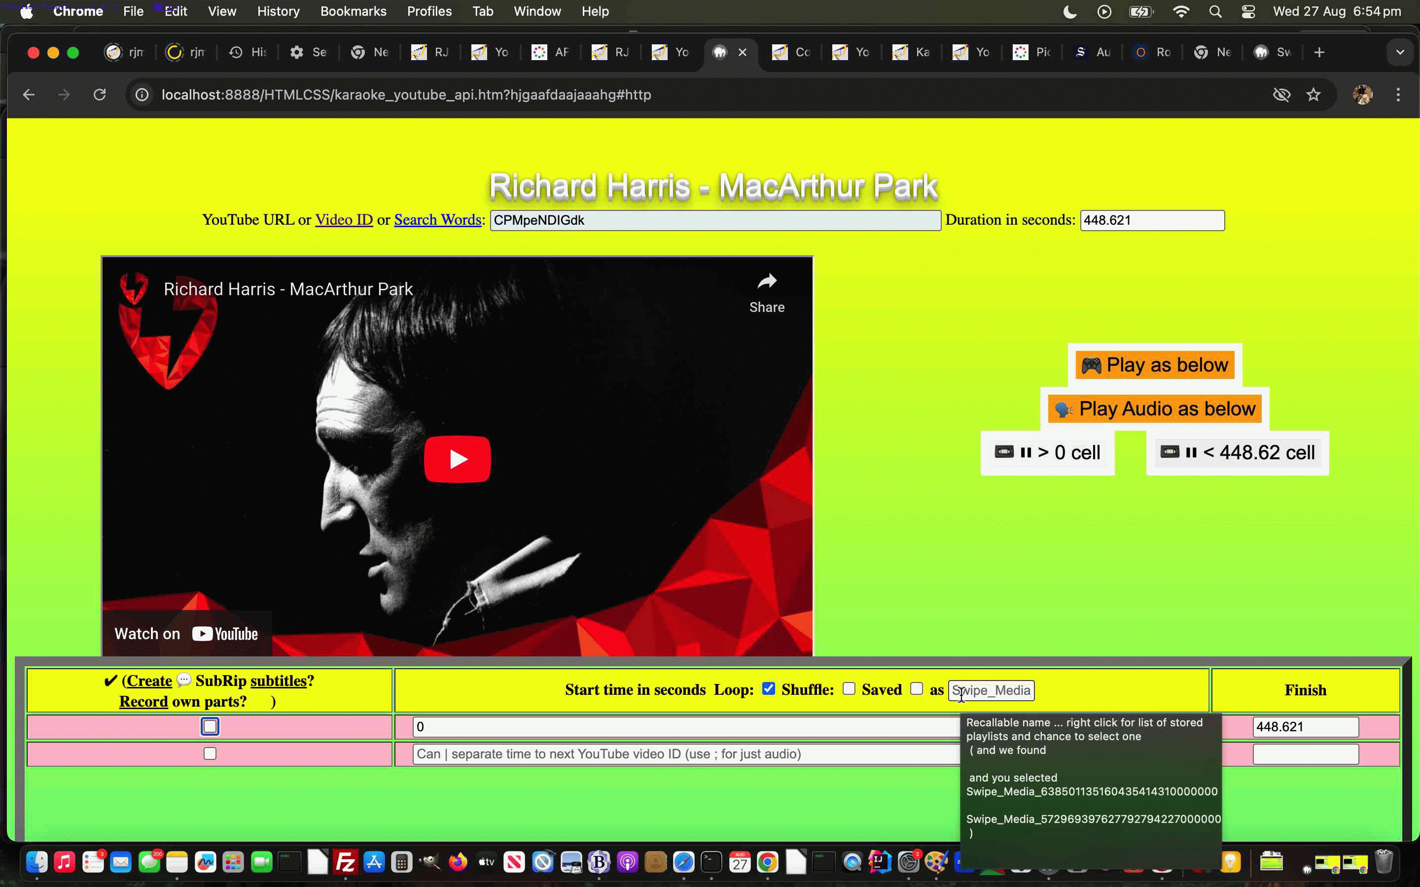This screenshot has width=1420, height=887.
Task: Tick the second pink row checkbox
Action: pyautogui.click(x=210, y=753)
